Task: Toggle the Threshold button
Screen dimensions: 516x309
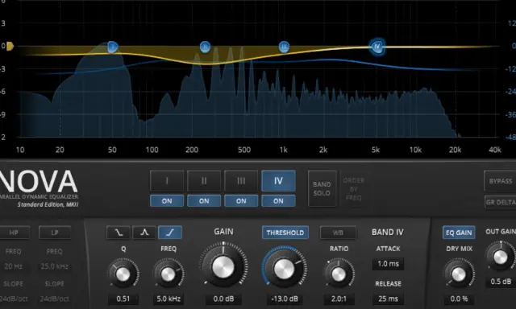Action: coord(285,233)
